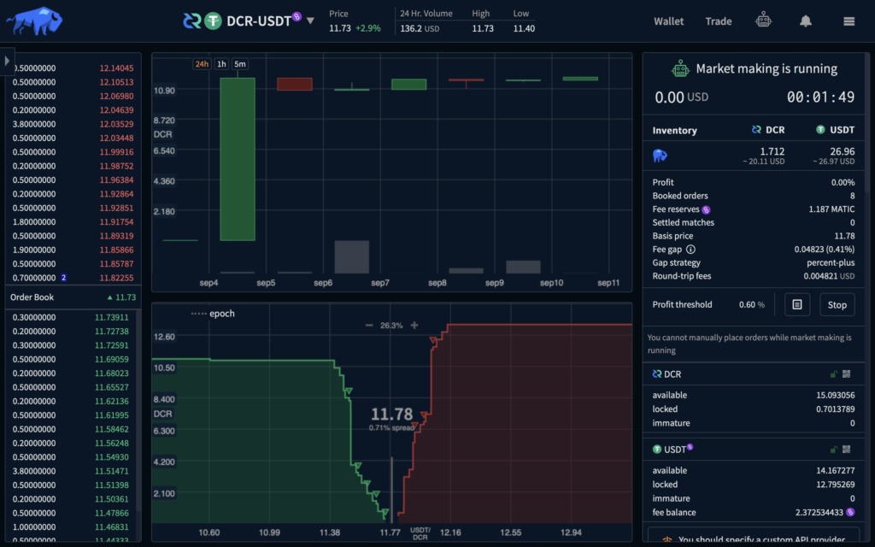
Task: Click the purple badge on DCR-USDT title
Action: coord(297,16)
